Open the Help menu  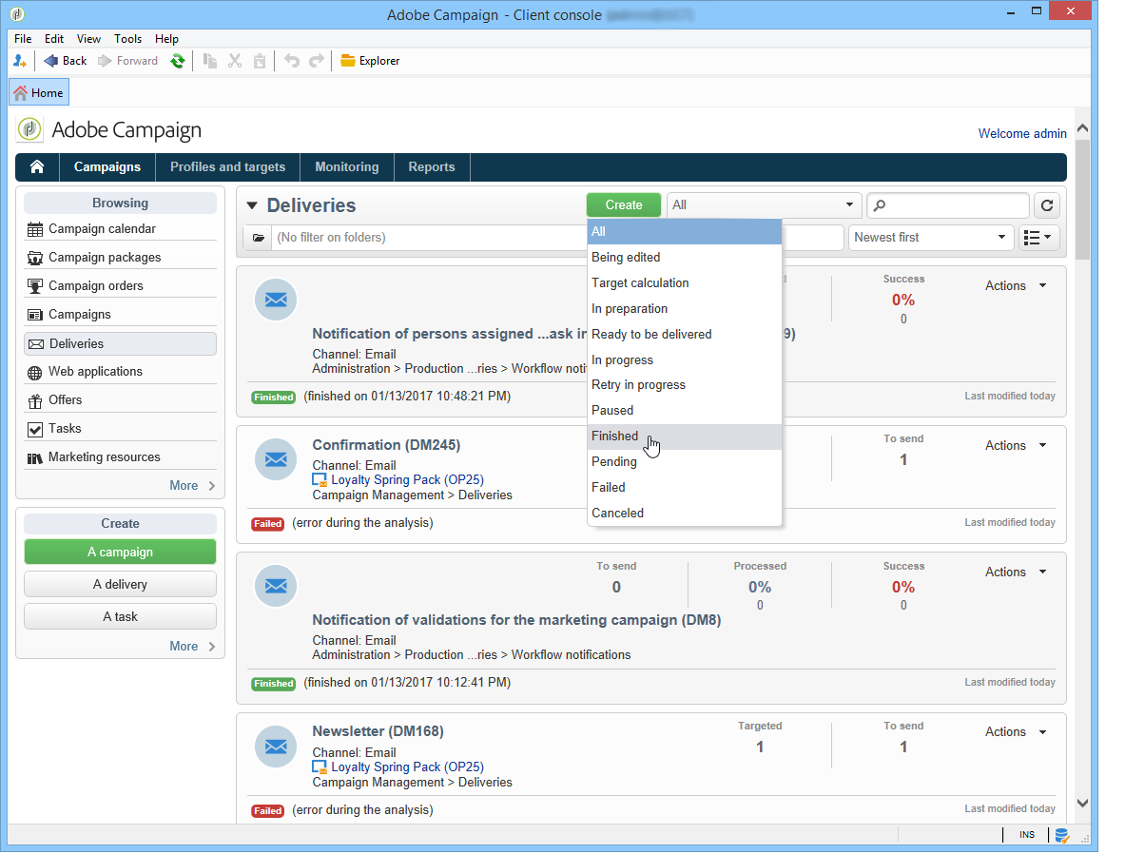pyautogui.click(x=166, y=39)
